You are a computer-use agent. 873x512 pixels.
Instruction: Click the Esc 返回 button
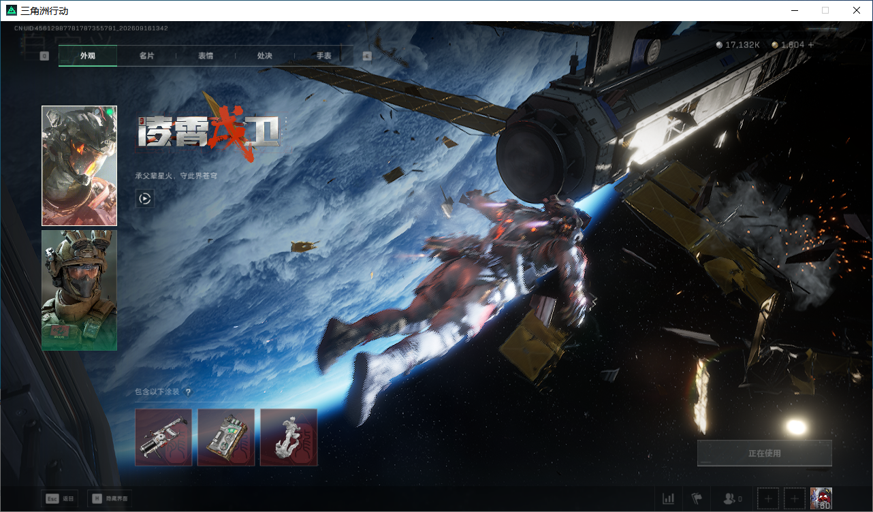tap(59, 499)
